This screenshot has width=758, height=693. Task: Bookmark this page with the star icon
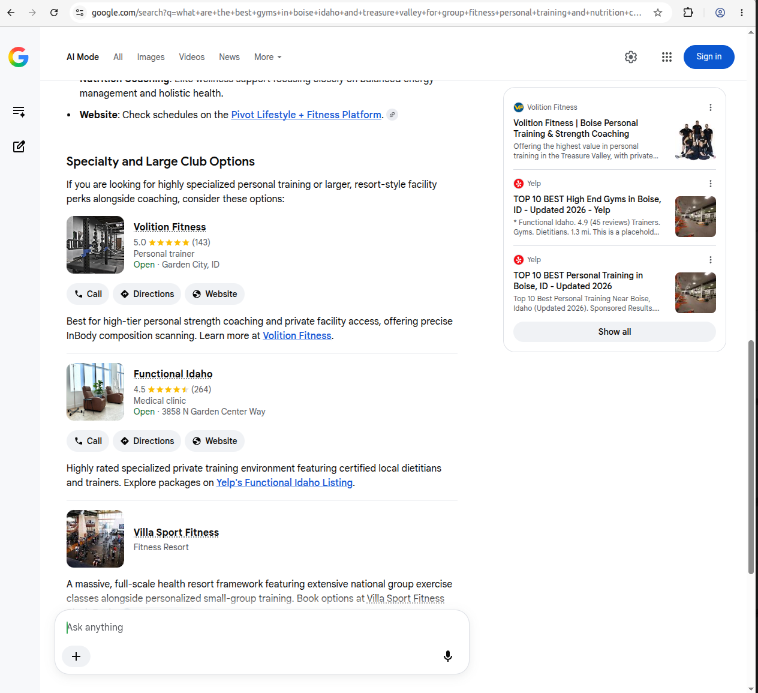[x=658, y=12]
